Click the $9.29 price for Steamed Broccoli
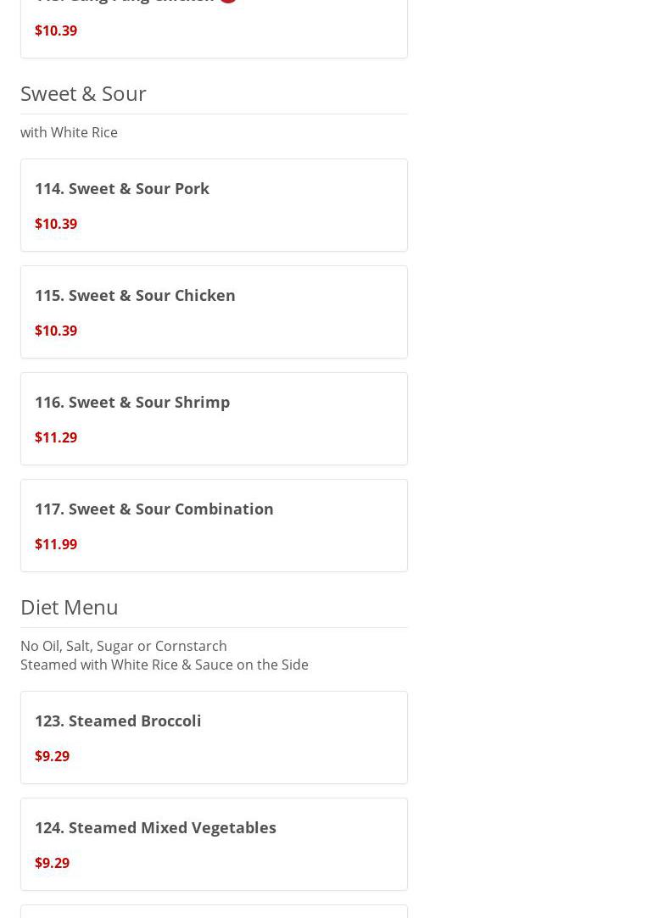This screenshot has height=918, width=653. click(52, 756)
